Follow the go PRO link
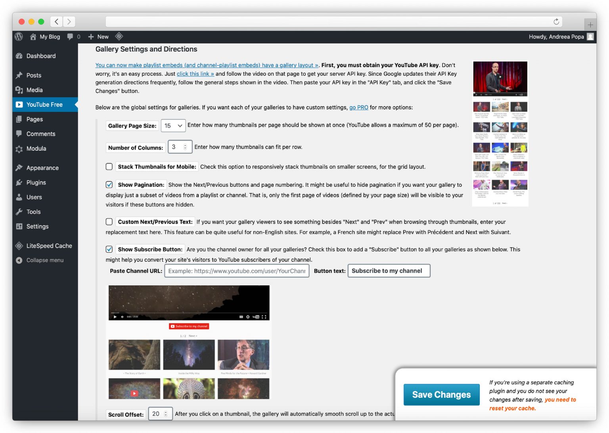The width and height of the screenshot is (609, 433). 358,107
